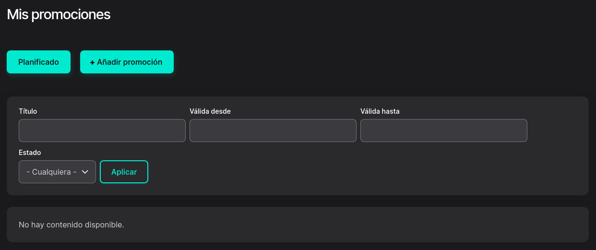Focus the Título input field

point(102,131)
